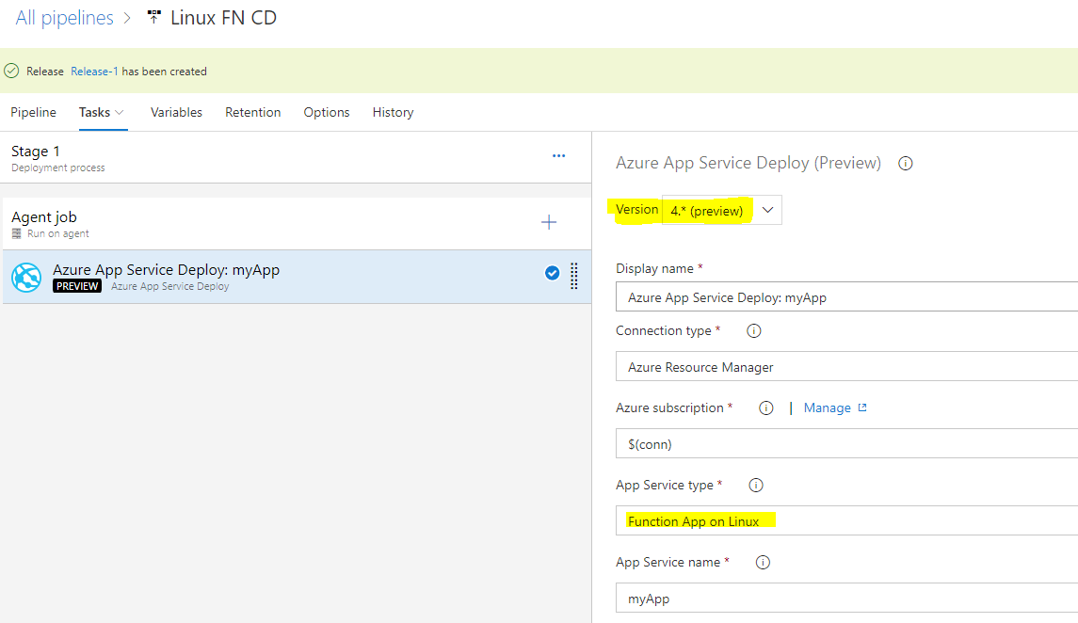Open the Stage 1 ellipsis menu
Viewport: 1078px width, 623px height.
(x=558, y=156)
